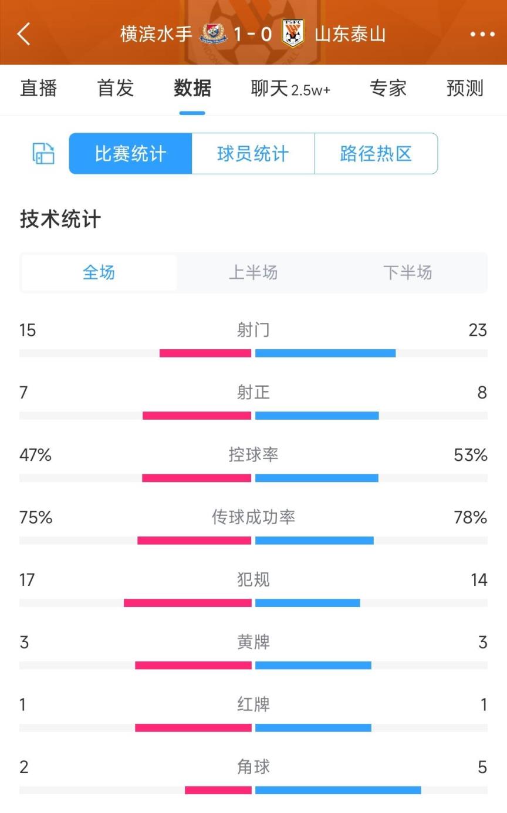This screenshot has height=813, width=507.
Task: Tap the Yokohama Marinos team crest
Action: click(x=214, y=33)
